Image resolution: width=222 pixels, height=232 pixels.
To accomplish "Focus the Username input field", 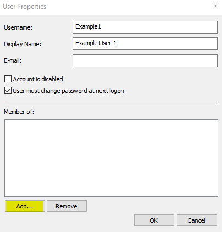I will pyautogui.click(x=145, y=27).
